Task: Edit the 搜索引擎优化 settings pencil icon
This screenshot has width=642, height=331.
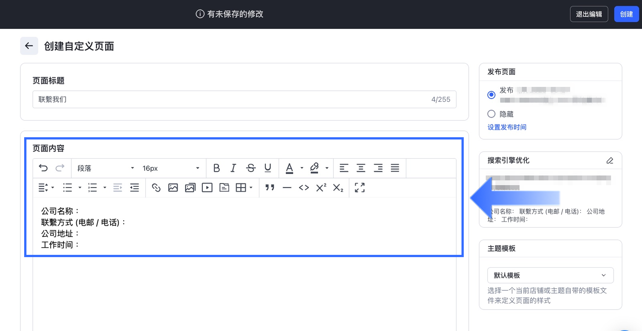Action: [610, 161]
